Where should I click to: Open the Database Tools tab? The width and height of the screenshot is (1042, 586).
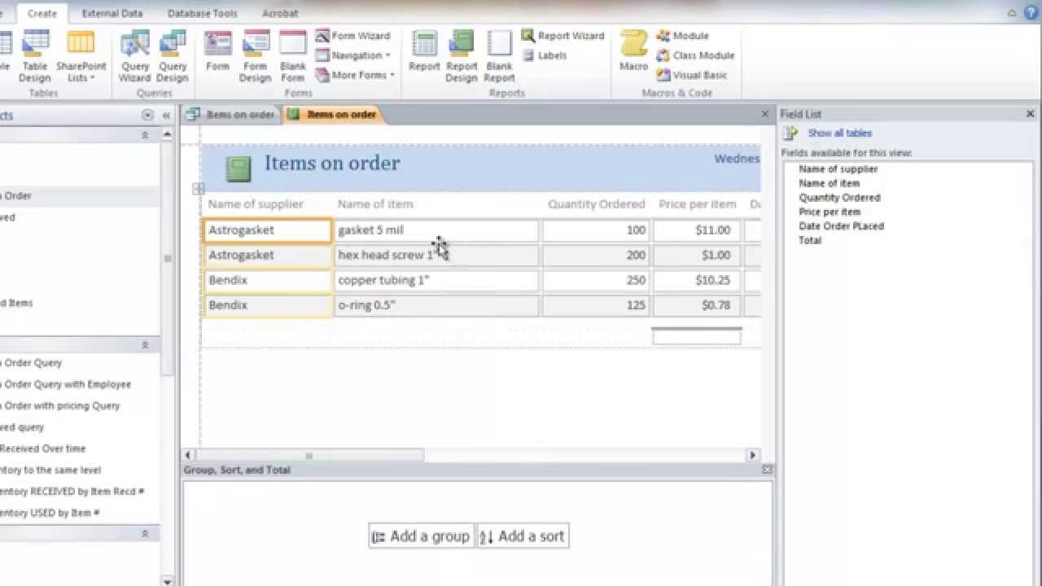[202, 13]
